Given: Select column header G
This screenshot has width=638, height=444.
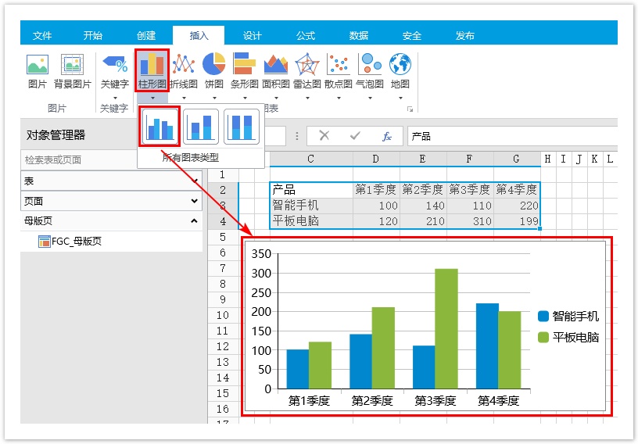Looking at the screenshot, I should pyautogui.click(x=517, y=159).
